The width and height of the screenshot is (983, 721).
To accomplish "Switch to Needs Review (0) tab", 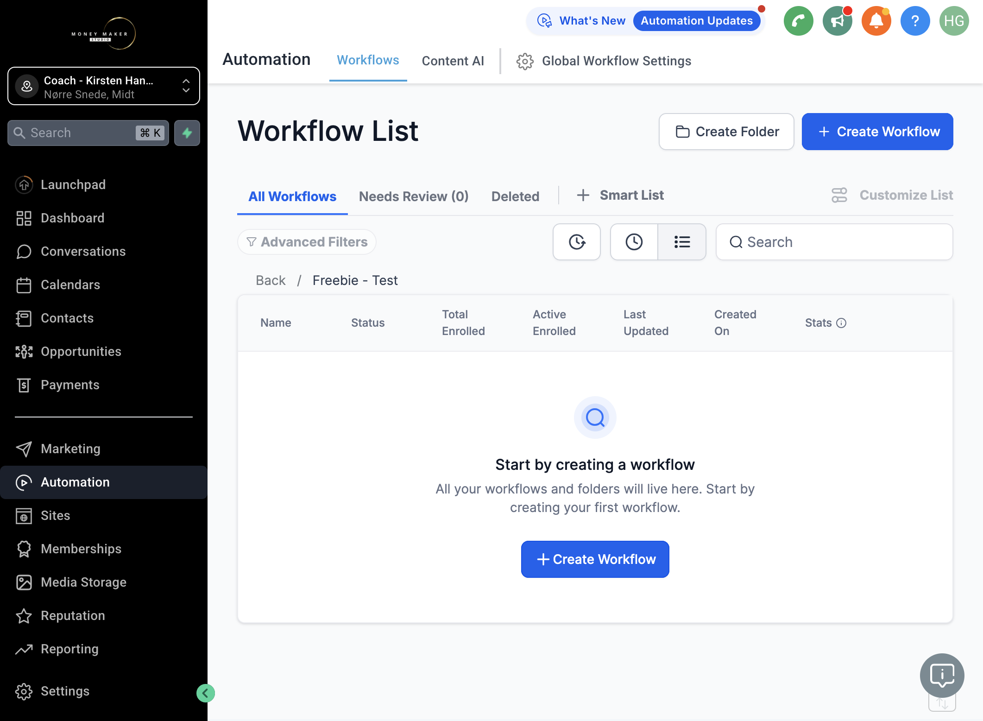I will (414, 196).
